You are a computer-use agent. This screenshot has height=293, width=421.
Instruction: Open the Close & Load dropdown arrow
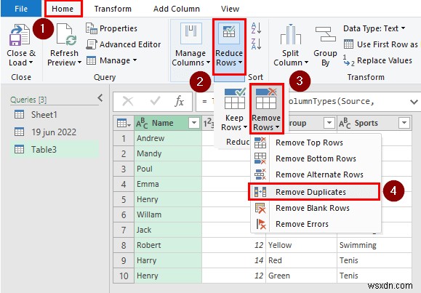coord(31,63)
